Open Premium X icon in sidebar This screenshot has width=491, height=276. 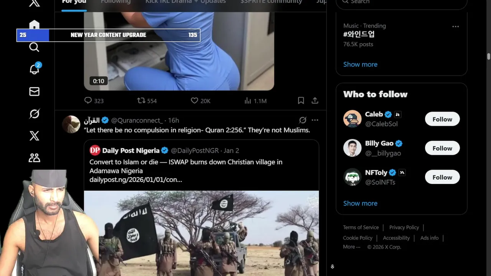point(34,136)
